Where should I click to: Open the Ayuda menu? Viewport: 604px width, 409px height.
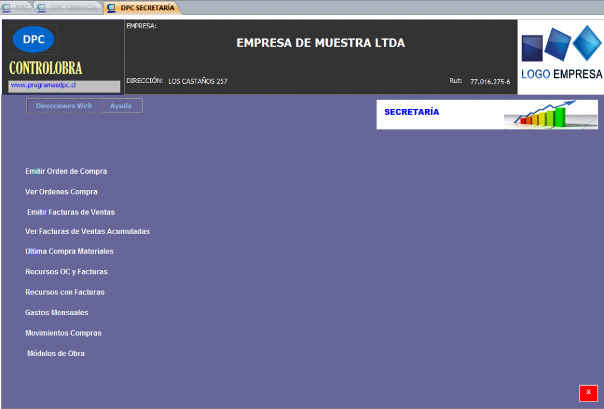click(x=121, y=106)
